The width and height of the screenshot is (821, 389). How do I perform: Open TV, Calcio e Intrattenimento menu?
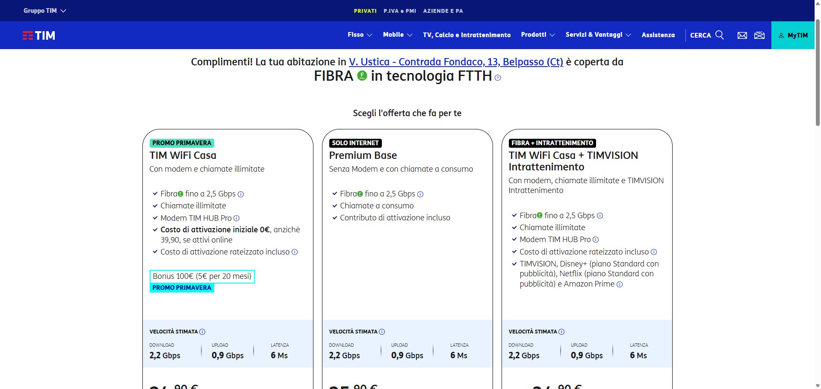(467, 35)
